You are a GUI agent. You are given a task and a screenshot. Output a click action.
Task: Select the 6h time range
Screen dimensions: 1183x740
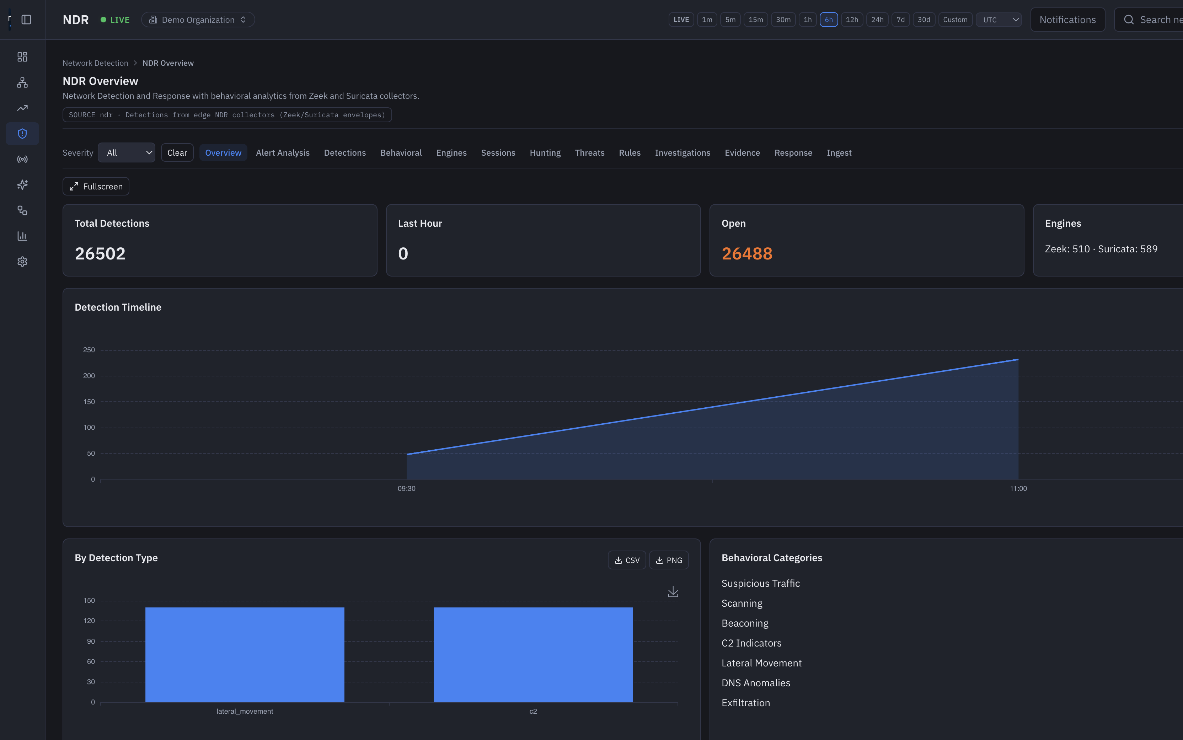coord(828,20)
